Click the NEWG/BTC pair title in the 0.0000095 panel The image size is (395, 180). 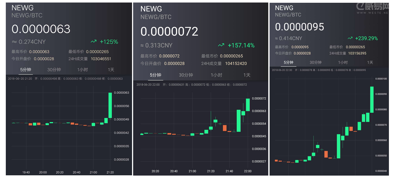pyautogui.click(x=288, y=15)
